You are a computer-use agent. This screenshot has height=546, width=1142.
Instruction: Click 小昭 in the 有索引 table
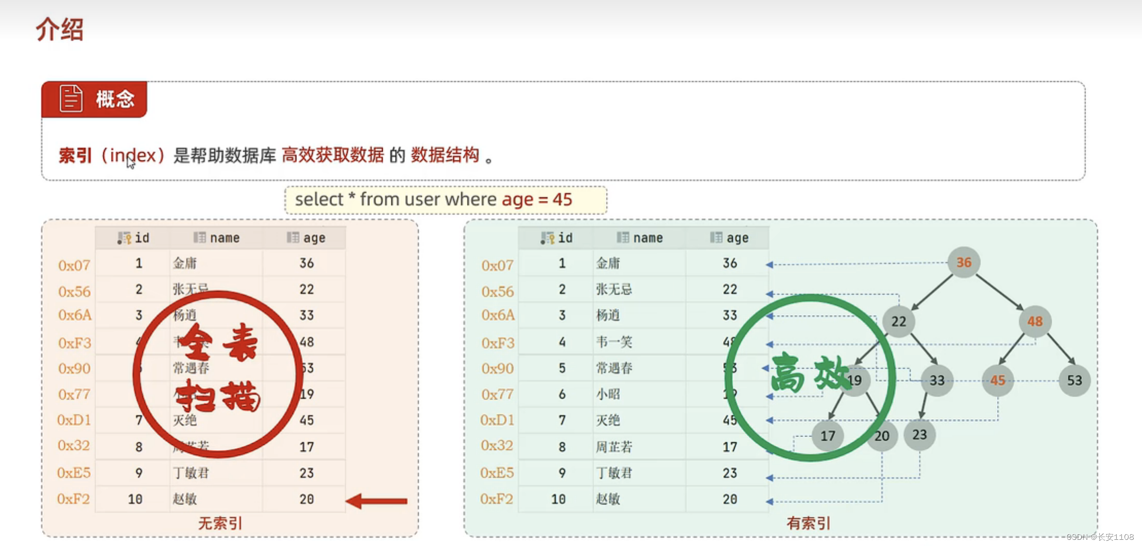click(608, 394)
